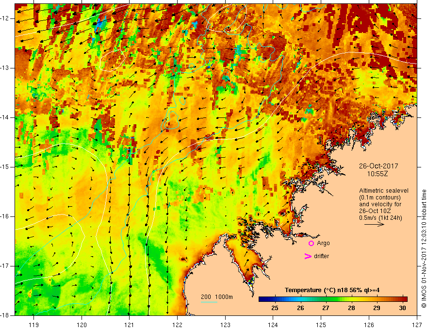Image resolution: width=427 pixels, height=330 pixels.
Task: Click the longitude axis label "125"
Action: [x=321, y=325]
